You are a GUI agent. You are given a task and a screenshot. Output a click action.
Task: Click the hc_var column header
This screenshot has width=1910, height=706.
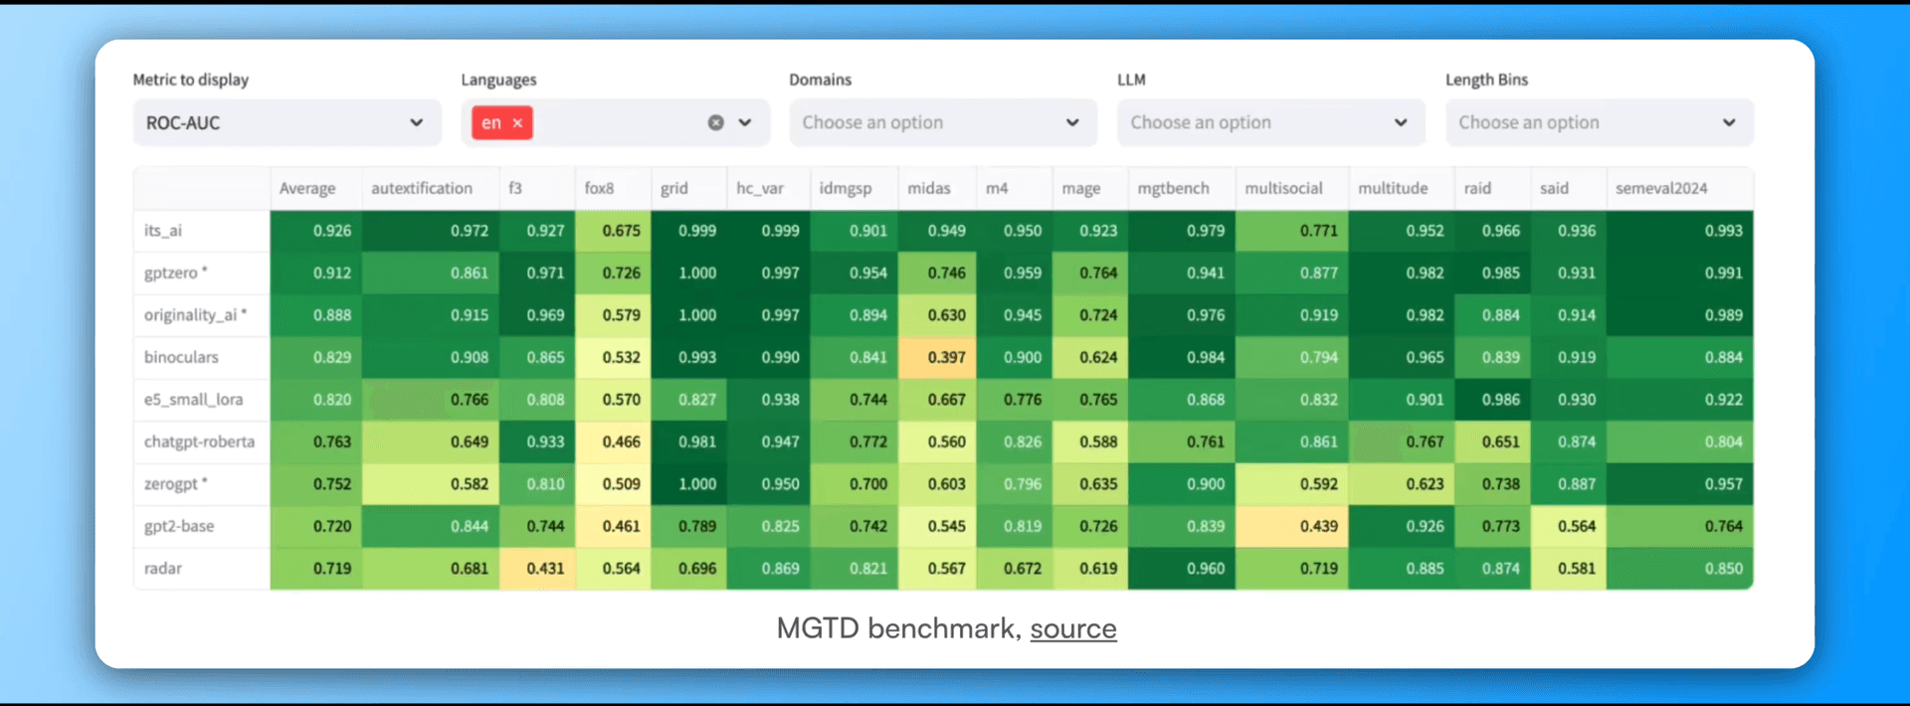pyautogui.click(x=768, y=188)
